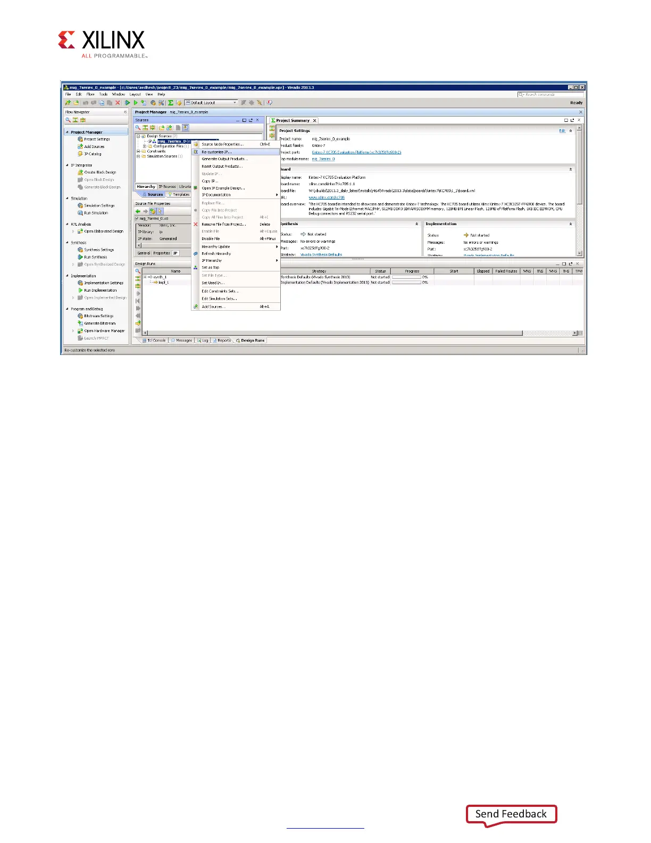Click the red X delete icon in main toolbar
Screen dimensions: 651x843
118,103
